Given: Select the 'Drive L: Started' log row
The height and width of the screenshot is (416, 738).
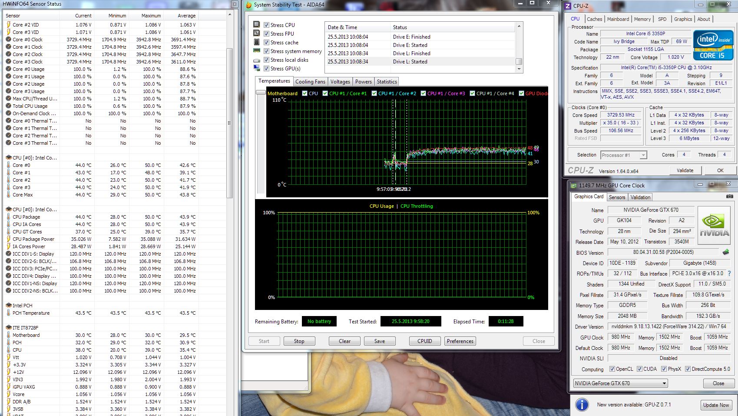Looking at the screenshot, I should point(420,62).
